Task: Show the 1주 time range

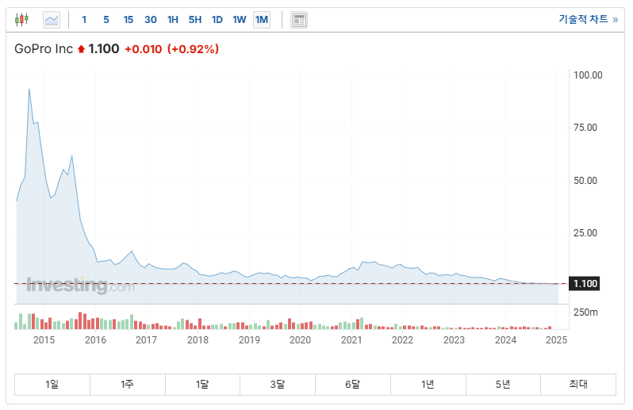Action: click(127, 384)
